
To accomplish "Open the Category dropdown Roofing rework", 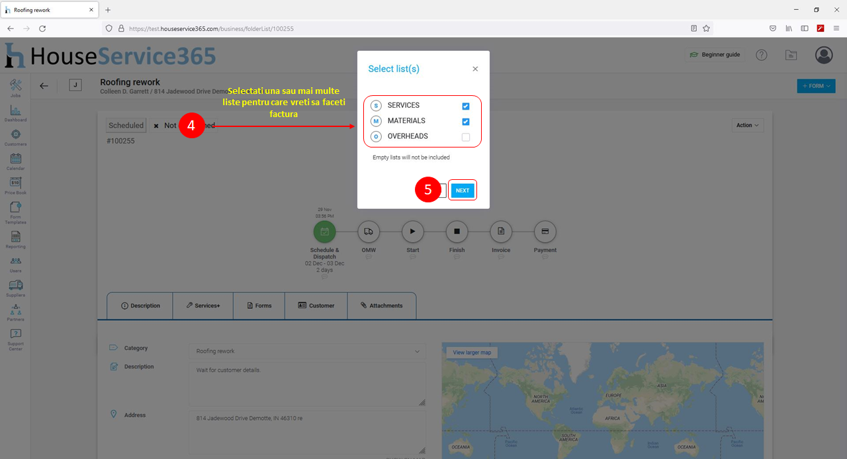I will [x=307, y=351].
